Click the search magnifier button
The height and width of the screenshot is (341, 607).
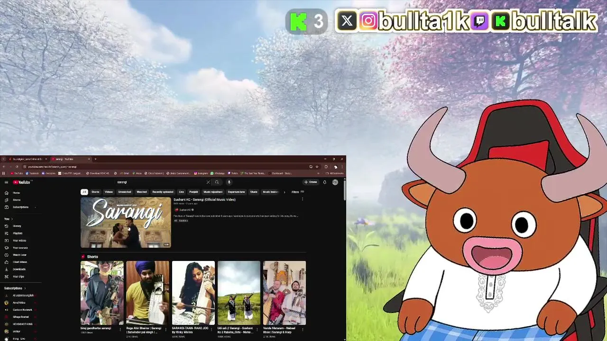pos(217,182)
